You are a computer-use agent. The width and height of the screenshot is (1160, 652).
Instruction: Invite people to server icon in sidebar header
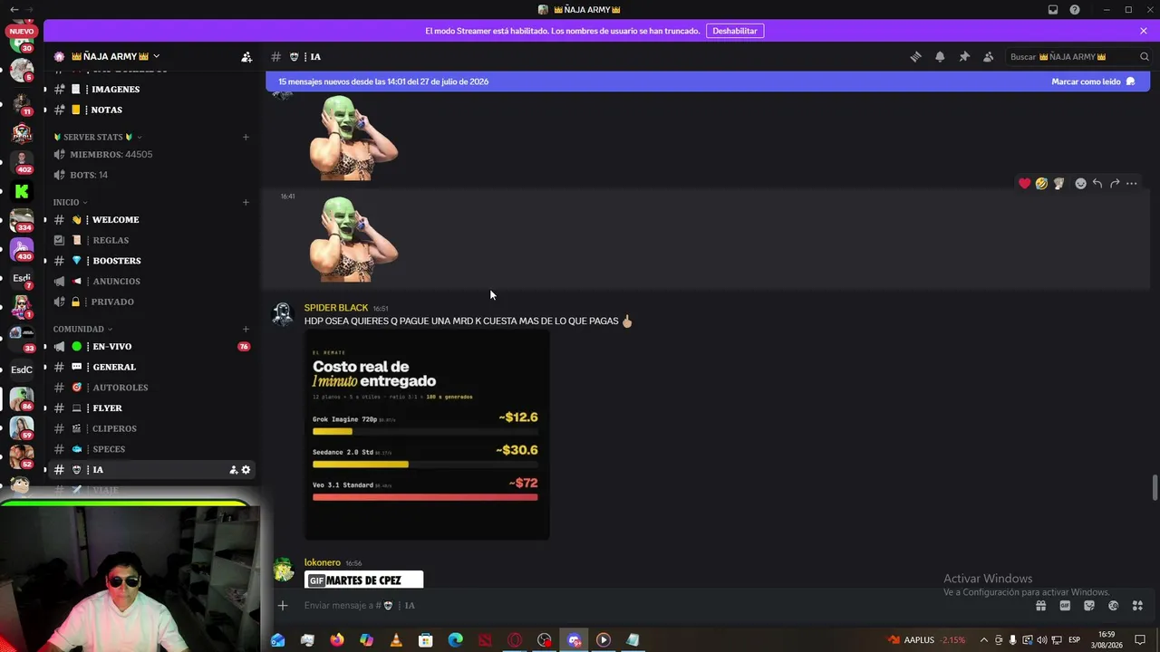pyautogui.click(x=246, y=56)
